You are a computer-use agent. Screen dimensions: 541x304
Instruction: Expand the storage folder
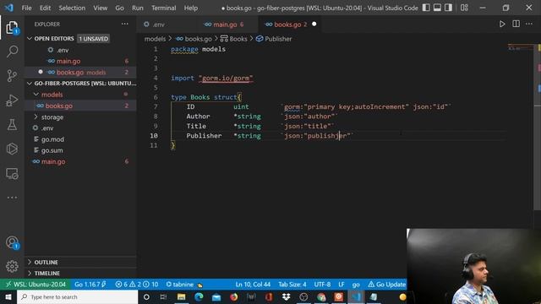36,117
